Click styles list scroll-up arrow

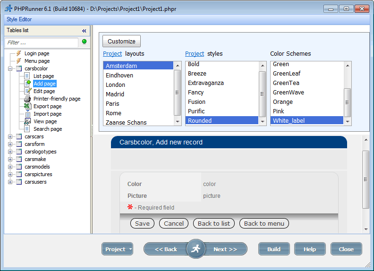pyautogui.click(x=263, y=66)
